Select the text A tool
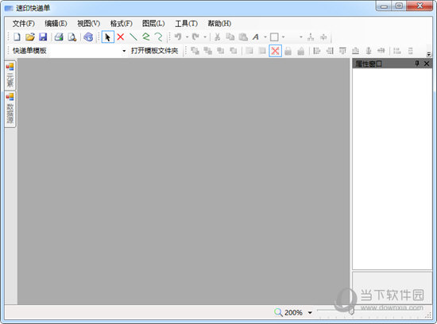 click(x=256, y=37)
